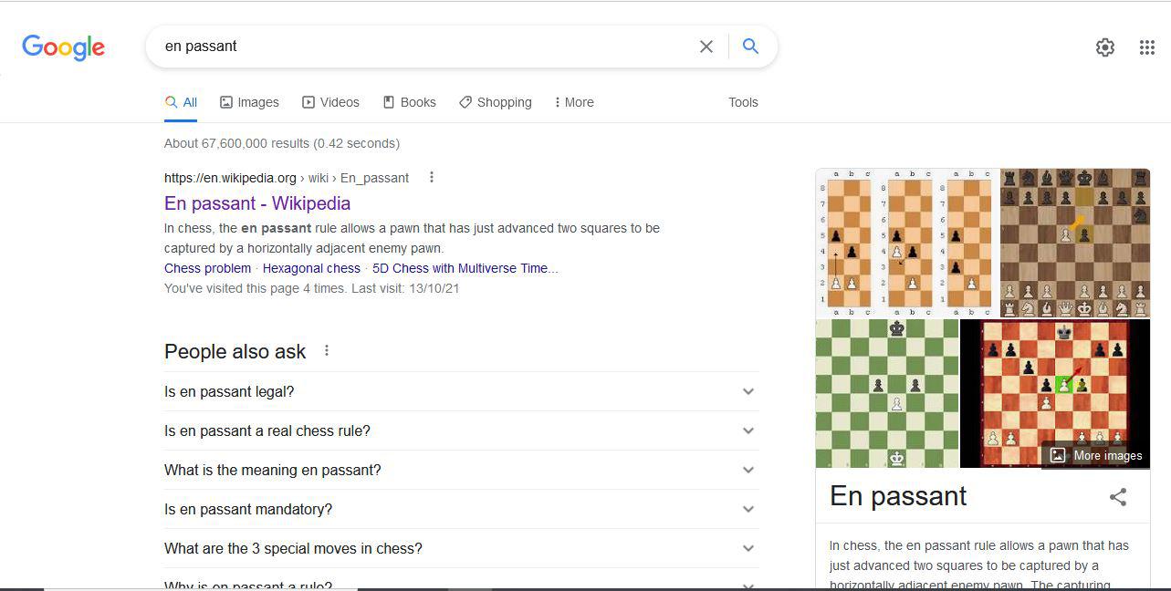Open the Wikipedia result three-dot menu
Image resolution: width=1171 pixels, height=591 pixels.
432,177
